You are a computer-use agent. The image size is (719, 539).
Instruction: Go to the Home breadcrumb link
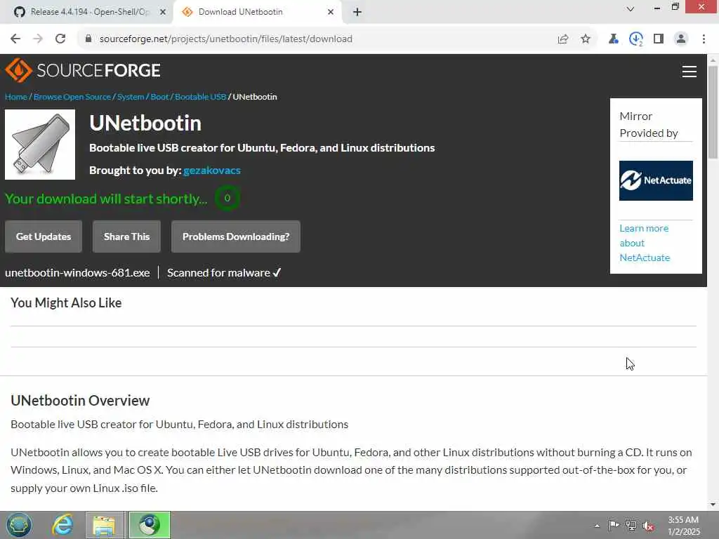16,97
